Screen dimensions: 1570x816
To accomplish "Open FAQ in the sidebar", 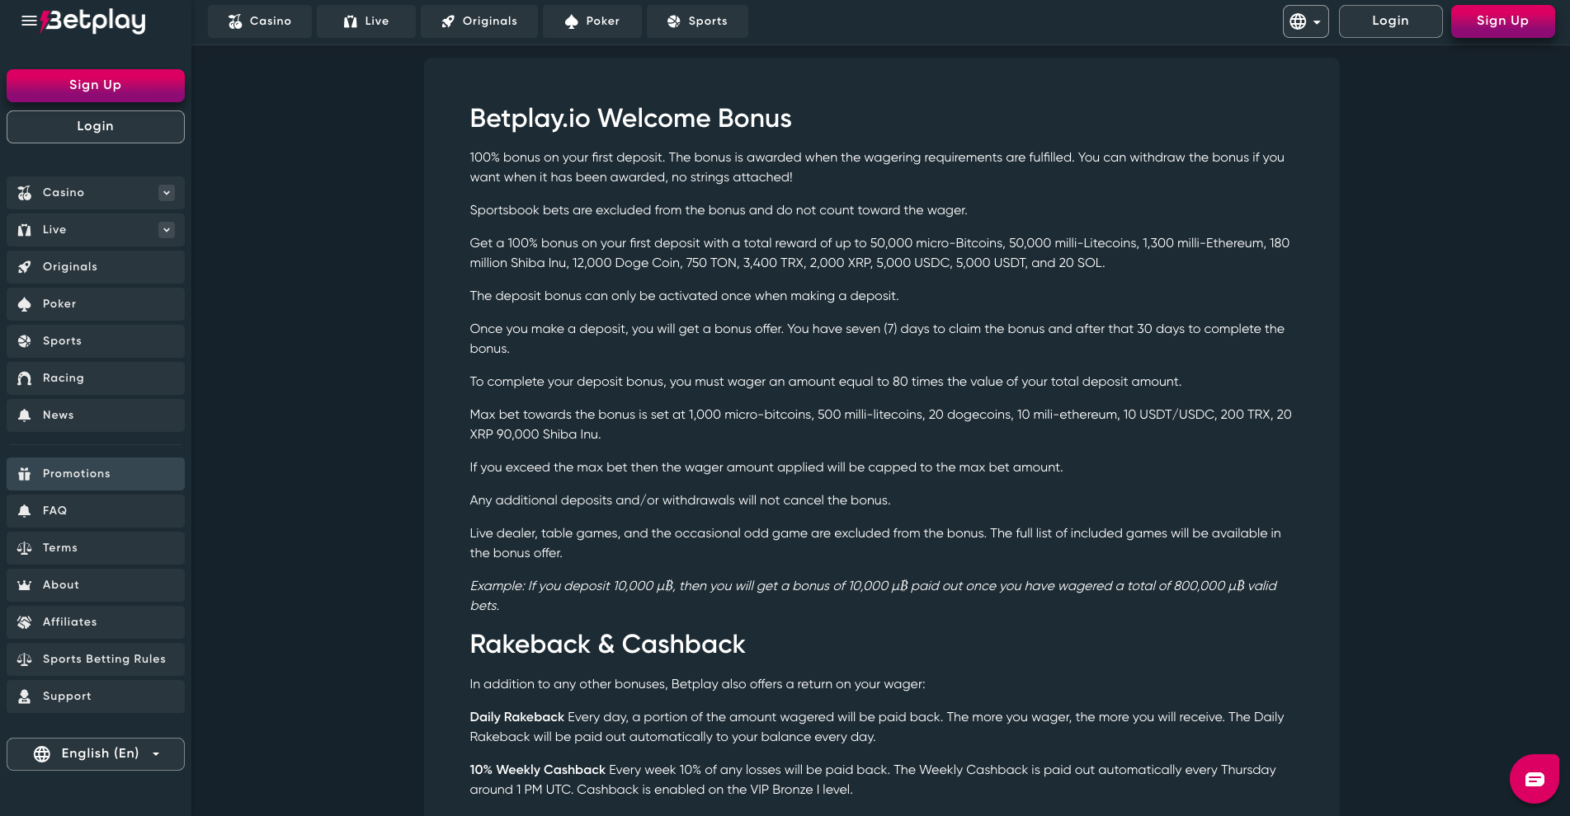I will tap(96, 511).
